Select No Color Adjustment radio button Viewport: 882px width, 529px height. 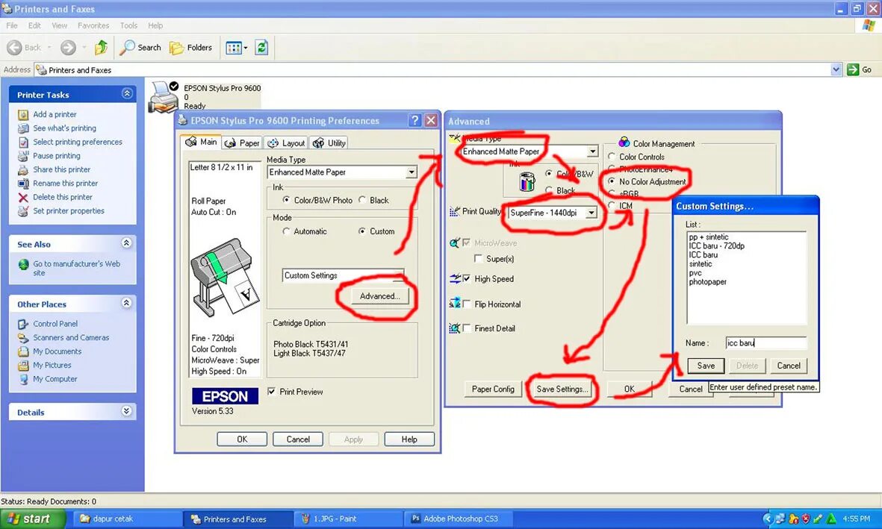point(612,181)
